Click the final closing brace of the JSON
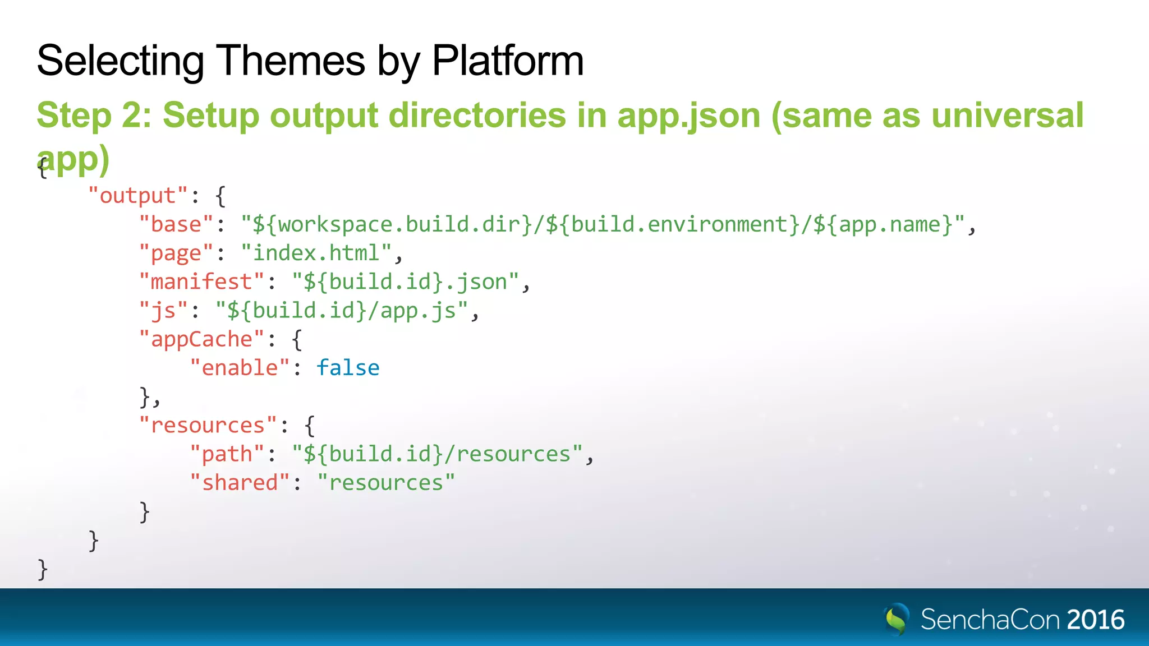 (43, 569)
